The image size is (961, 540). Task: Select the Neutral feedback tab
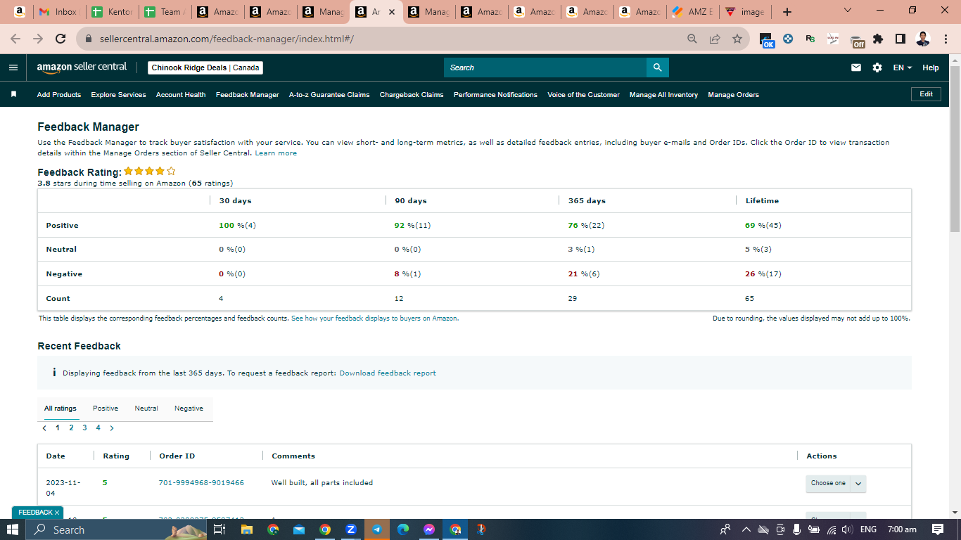click(x=146, y=408)
